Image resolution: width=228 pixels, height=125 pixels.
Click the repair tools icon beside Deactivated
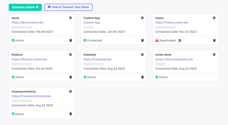click(x=180, y=40)
